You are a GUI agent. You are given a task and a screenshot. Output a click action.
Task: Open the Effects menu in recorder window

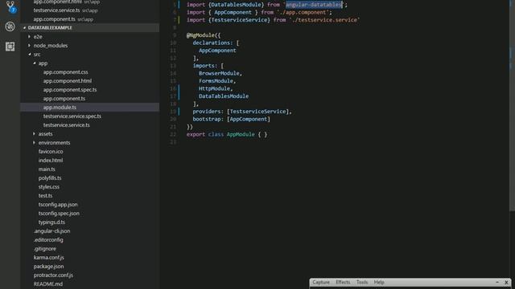tap(343, 283)
